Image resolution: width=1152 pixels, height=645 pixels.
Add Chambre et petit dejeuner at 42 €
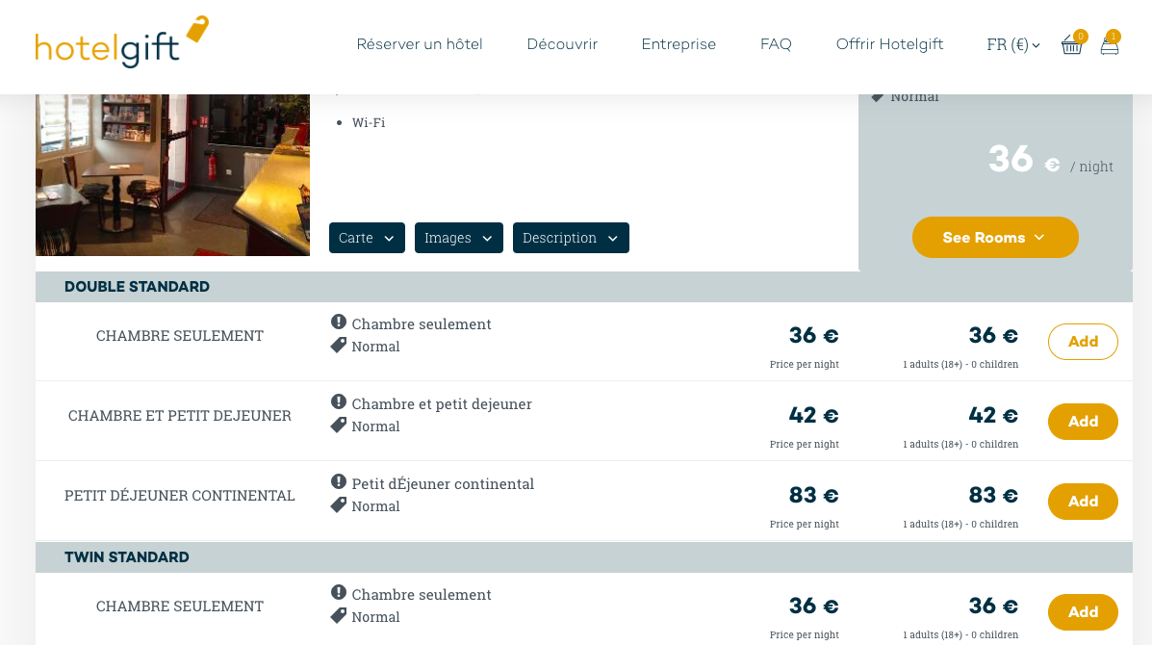(x=1083, y=422)
